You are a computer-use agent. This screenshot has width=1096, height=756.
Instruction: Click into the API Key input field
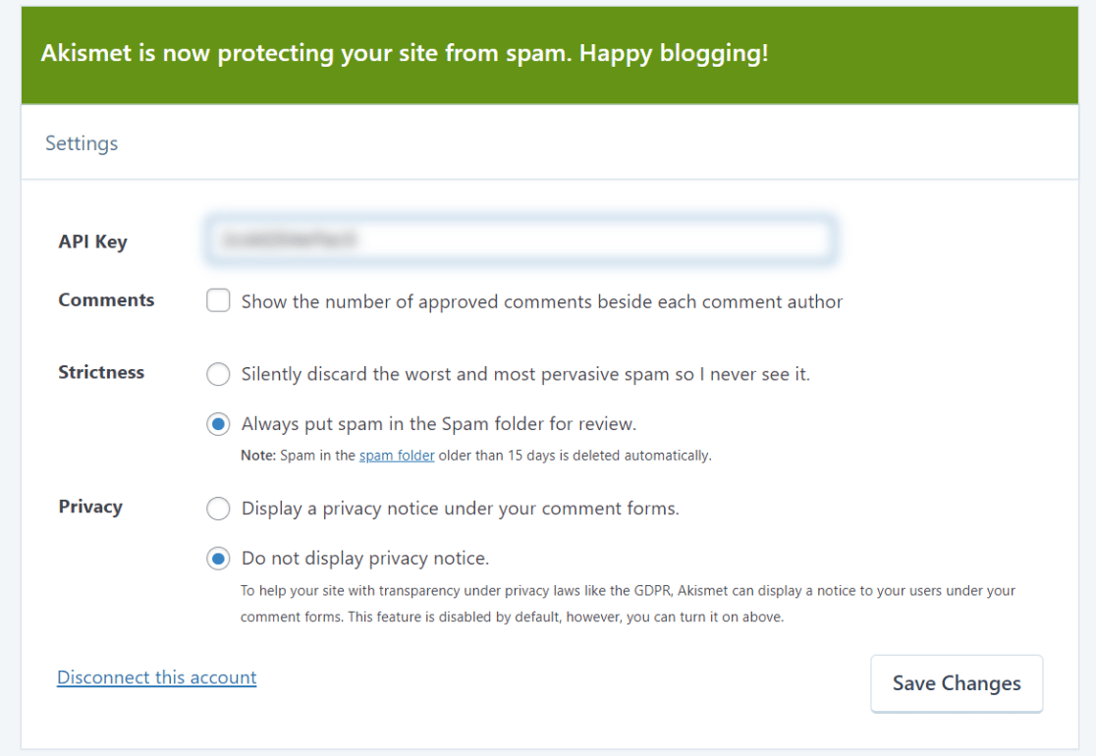tap(521, 241)
